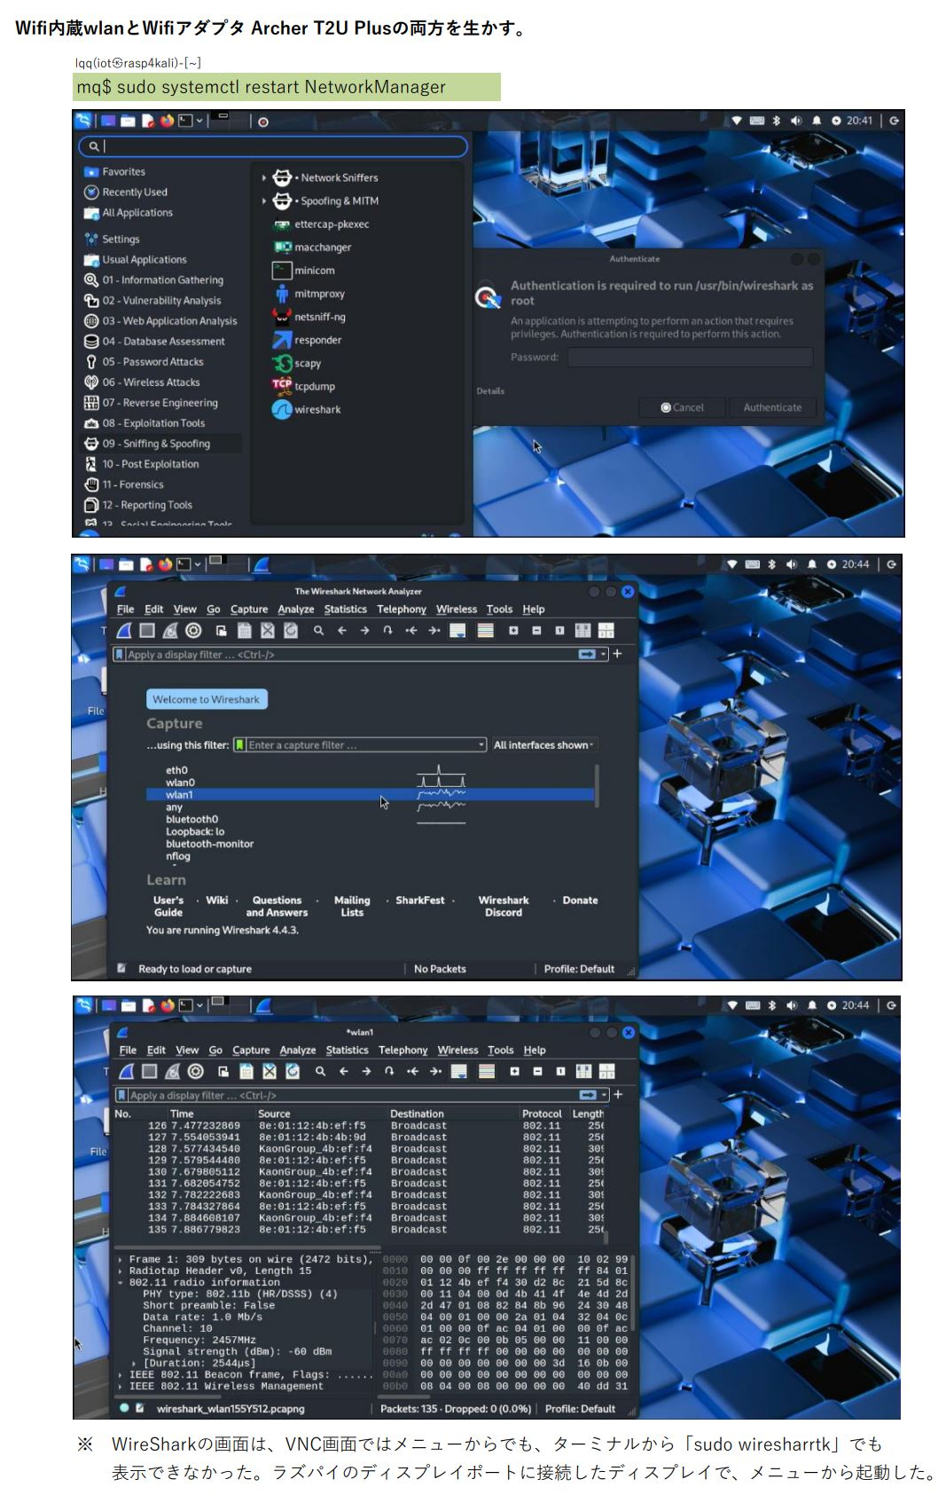Image resolution: width=946 pixels, height=1503 pixels.
Task: Open capture options gear icon in Welcome window
Action: click(193, 631)
